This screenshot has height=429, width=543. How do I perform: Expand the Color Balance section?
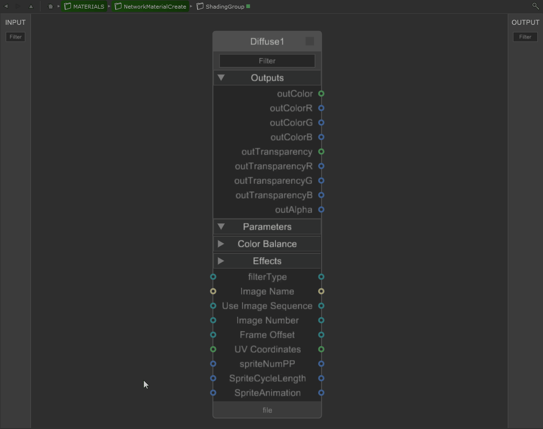[x=221, y=244]
